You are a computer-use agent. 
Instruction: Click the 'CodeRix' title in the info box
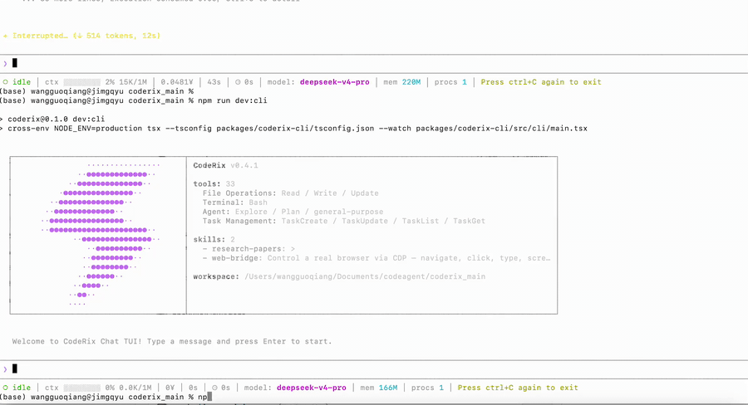click(209, 165)
